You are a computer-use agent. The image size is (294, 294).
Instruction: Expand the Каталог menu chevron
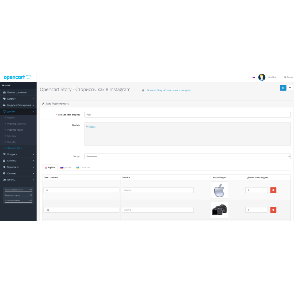(33, 99)
